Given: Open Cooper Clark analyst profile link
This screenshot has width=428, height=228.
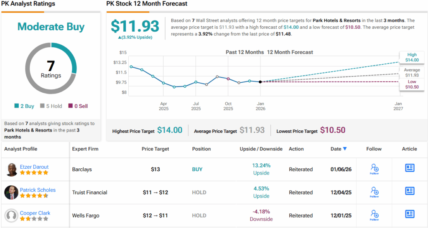Looking at the screenshot, I should [35, 213].
